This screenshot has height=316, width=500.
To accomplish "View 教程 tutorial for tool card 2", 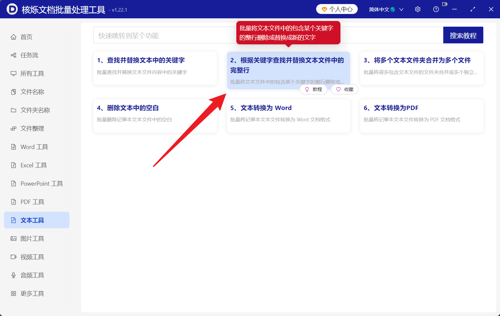I will click(313, 89).
